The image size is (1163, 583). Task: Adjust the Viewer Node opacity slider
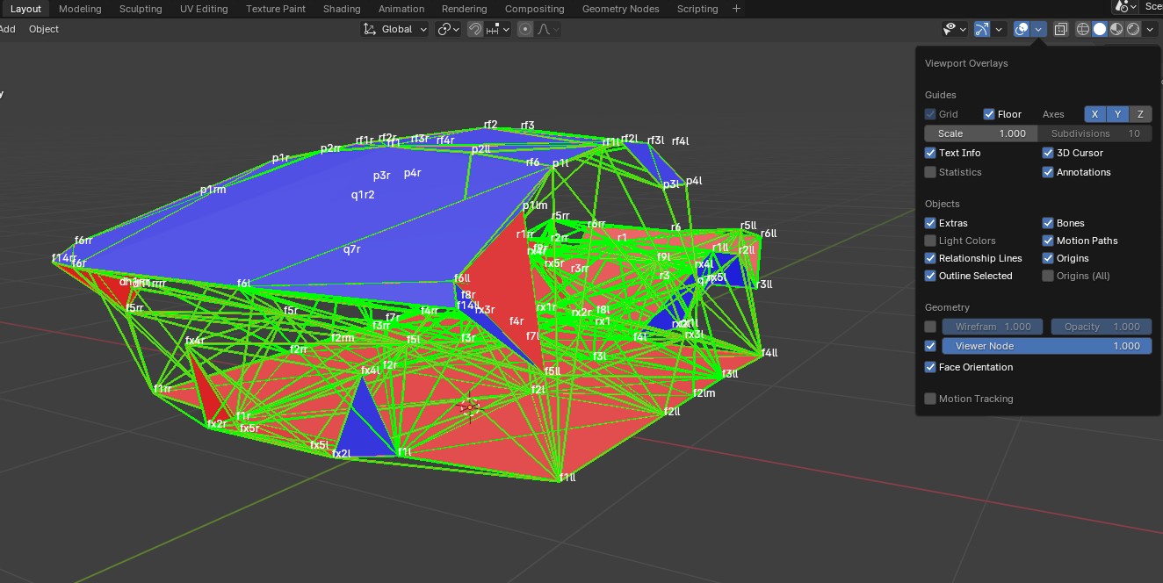click(1047, 346)
